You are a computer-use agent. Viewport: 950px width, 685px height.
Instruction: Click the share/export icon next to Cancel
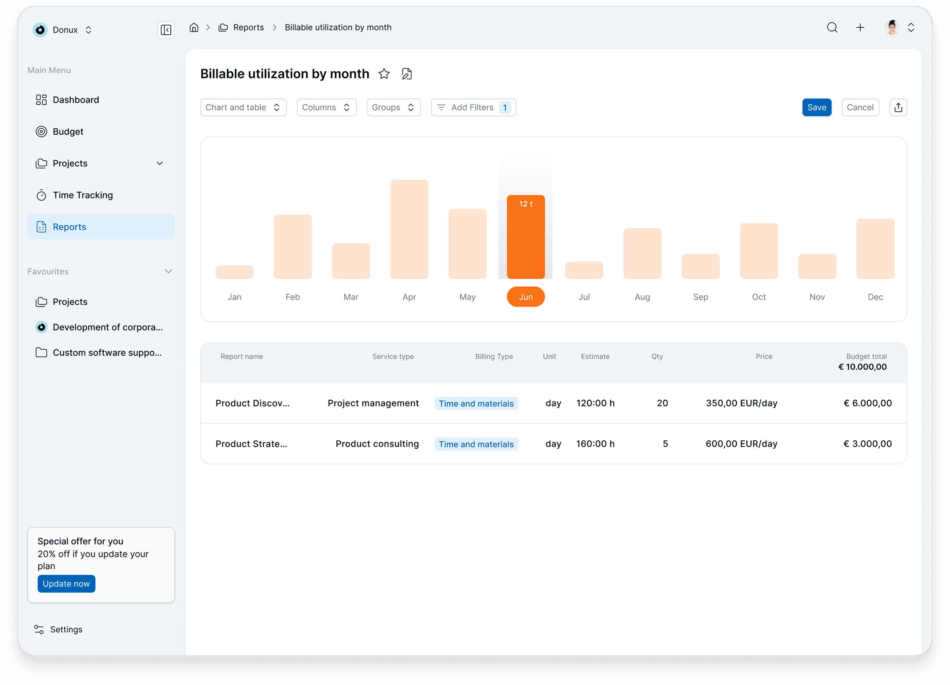(898, 108)
